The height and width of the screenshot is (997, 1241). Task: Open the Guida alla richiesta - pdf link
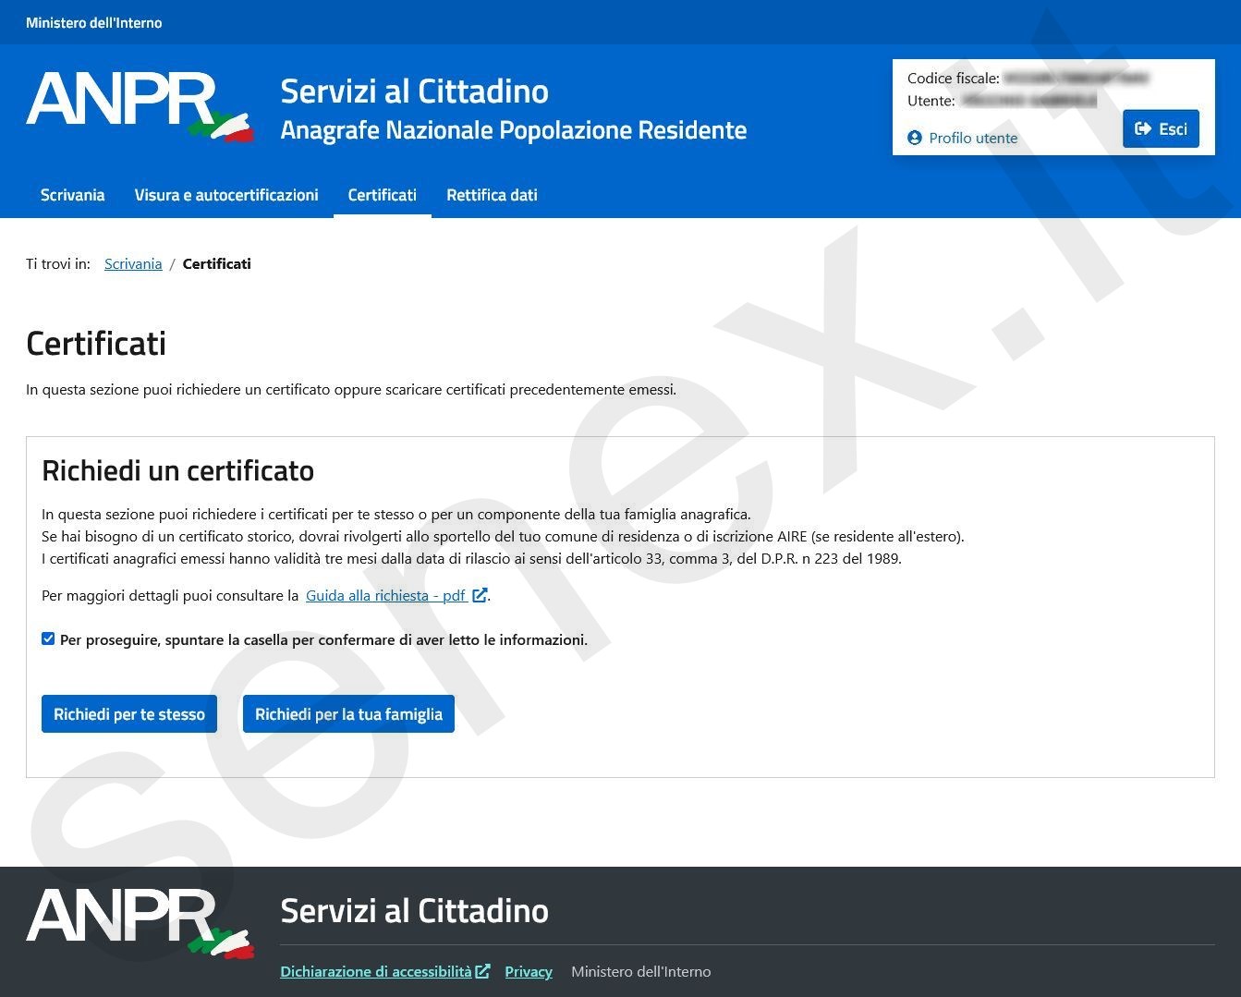[x=386, y=595]
